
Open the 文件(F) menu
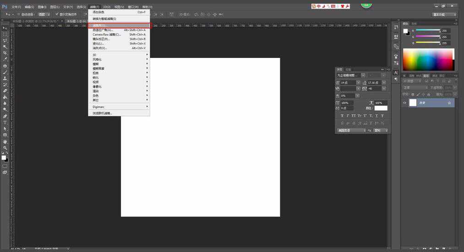(16, 7)
